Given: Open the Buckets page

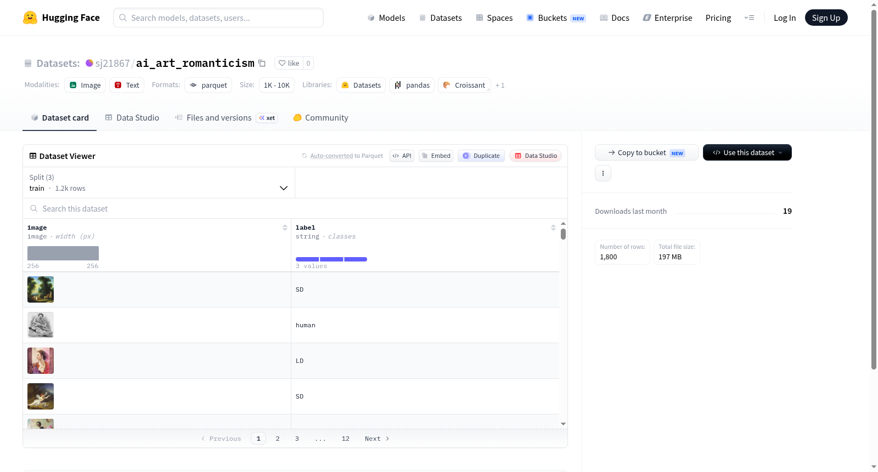Looking at the screenshot, I should point(556,18).
